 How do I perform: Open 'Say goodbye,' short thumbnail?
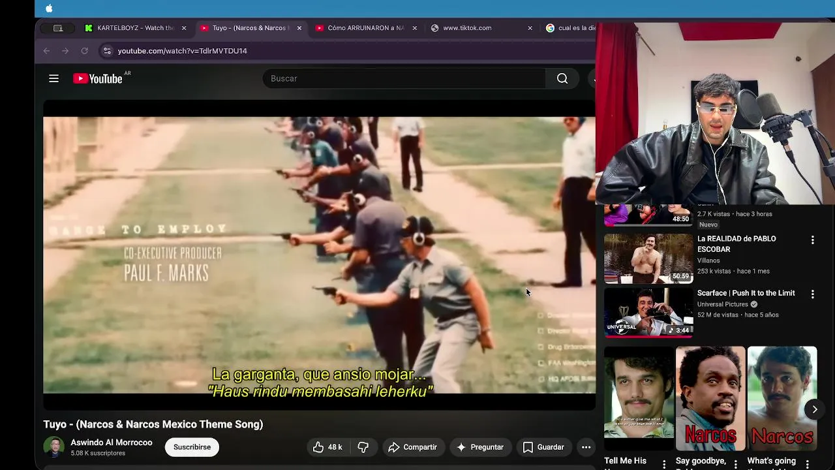(710, 398)
